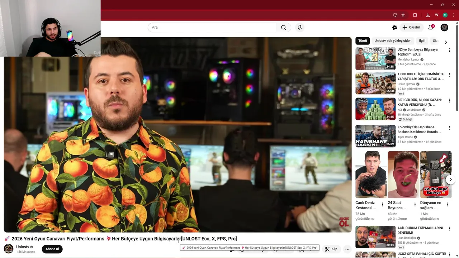This screenshot has height=258, width=459.
Task: Open the Chrome downloads icon
Action: point(428,15)
